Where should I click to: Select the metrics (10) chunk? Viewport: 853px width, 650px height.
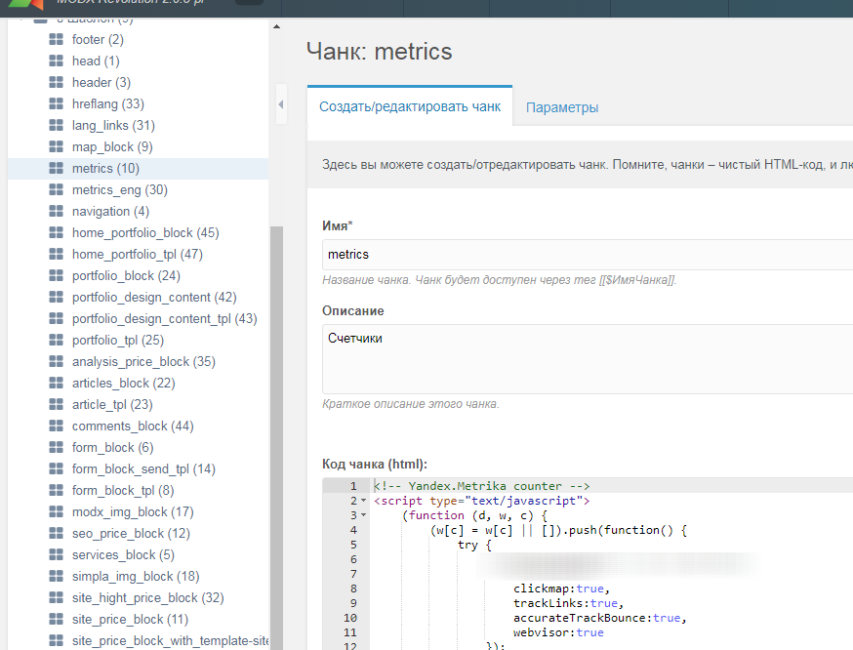106,169
